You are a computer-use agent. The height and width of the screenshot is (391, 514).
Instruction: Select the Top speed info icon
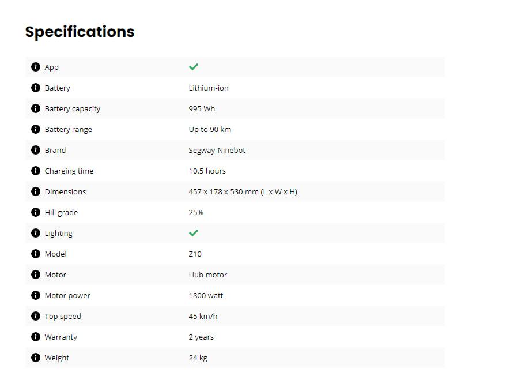point(35,316)
